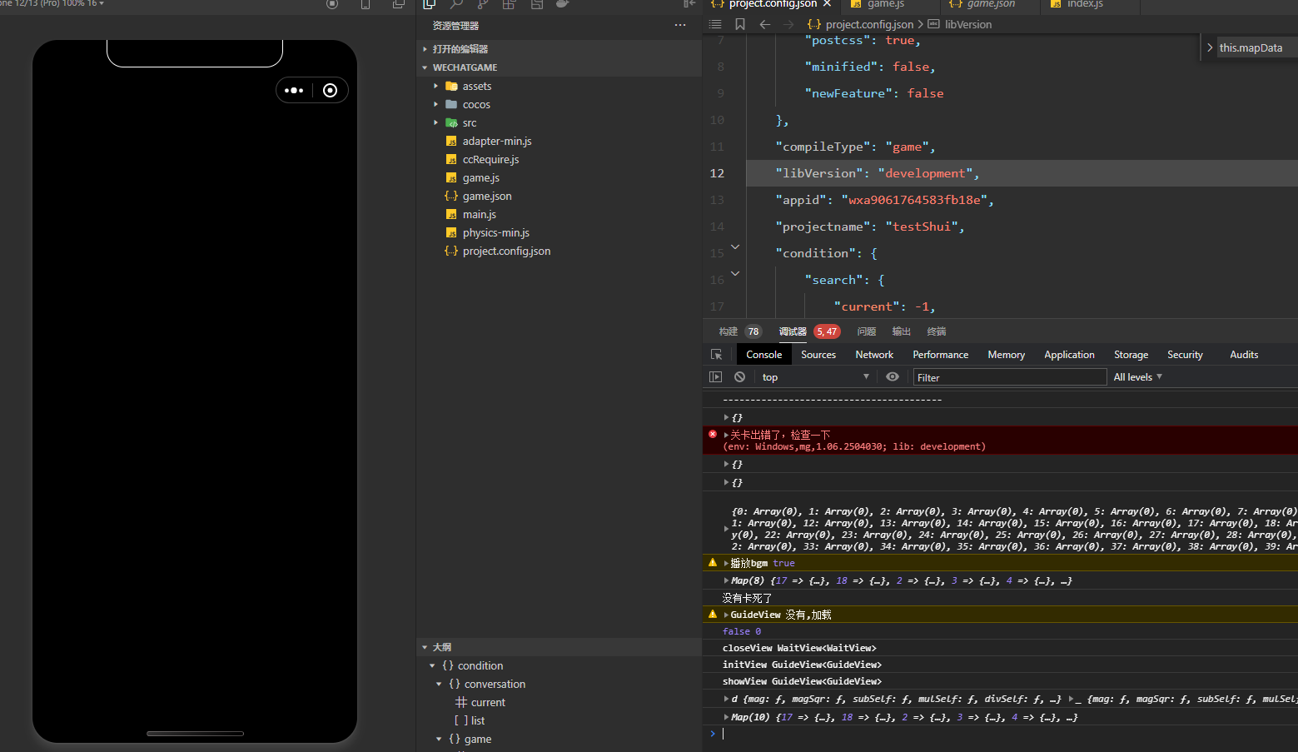Expand the 关卡出错了 error message
The height and width of the screenshot is (752, 1298).
click(x=726, y=435)
